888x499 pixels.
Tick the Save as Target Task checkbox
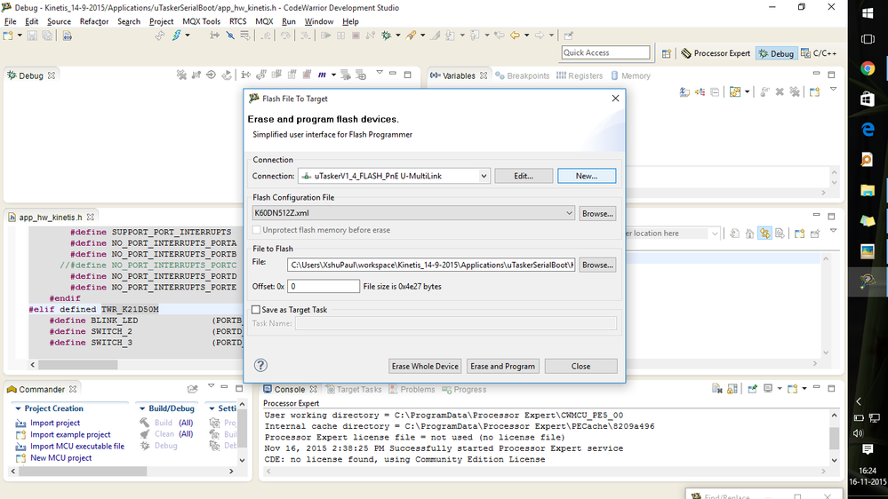[256, 310]
